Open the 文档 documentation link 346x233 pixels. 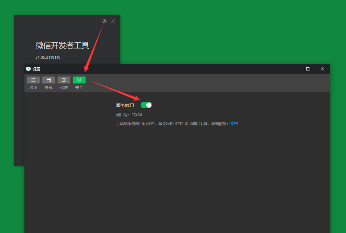(x=234, y=124)
